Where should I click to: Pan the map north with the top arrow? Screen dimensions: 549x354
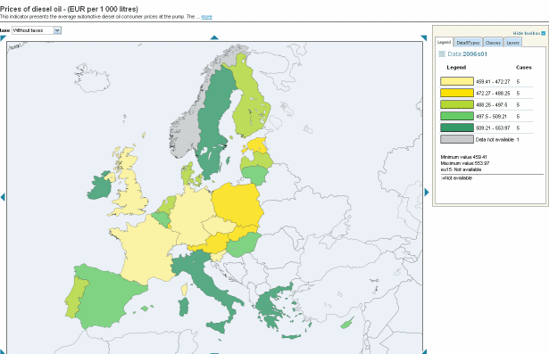(214, 37)
